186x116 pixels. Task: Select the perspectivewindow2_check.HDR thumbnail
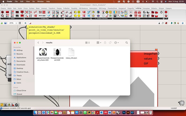point(43,52)
